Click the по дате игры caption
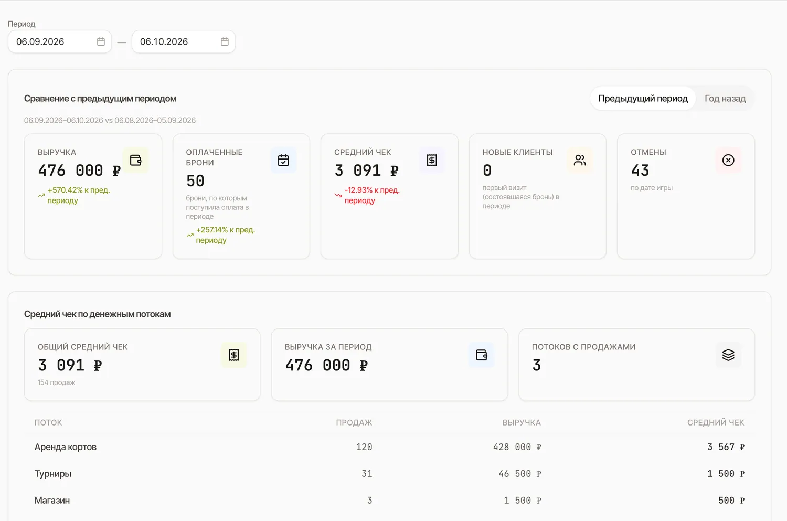This screenshot has width=787, height=521. point(652,188)
